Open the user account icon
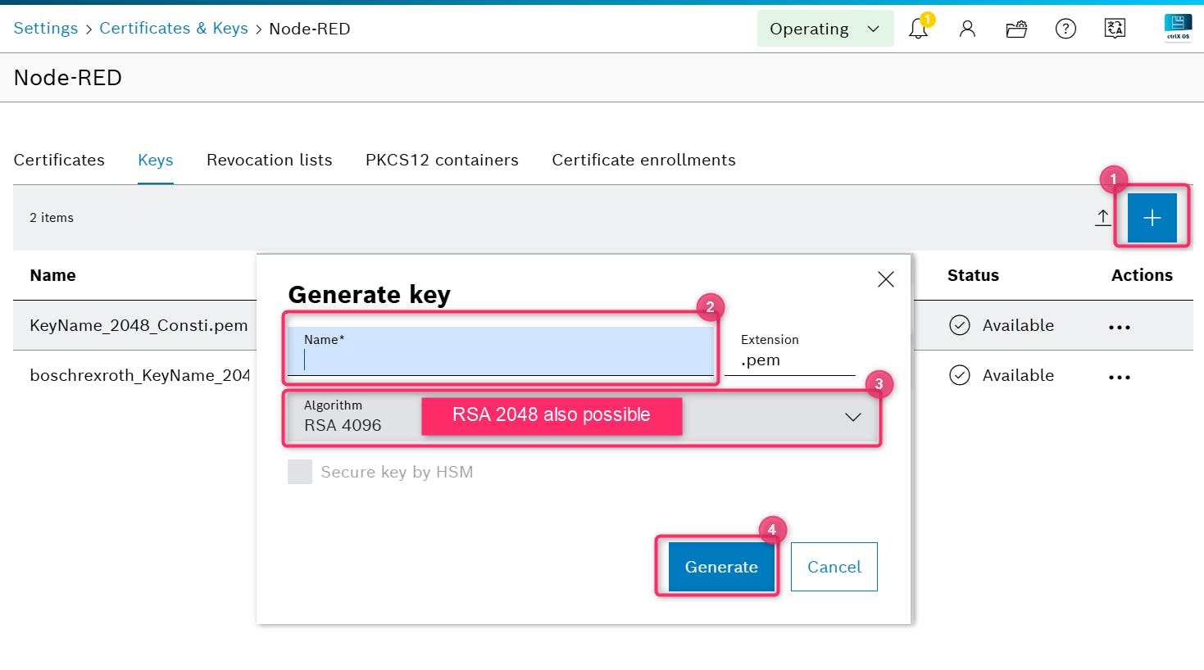The width and height of the screenshot is (1204, 670). tap(967, 29)
